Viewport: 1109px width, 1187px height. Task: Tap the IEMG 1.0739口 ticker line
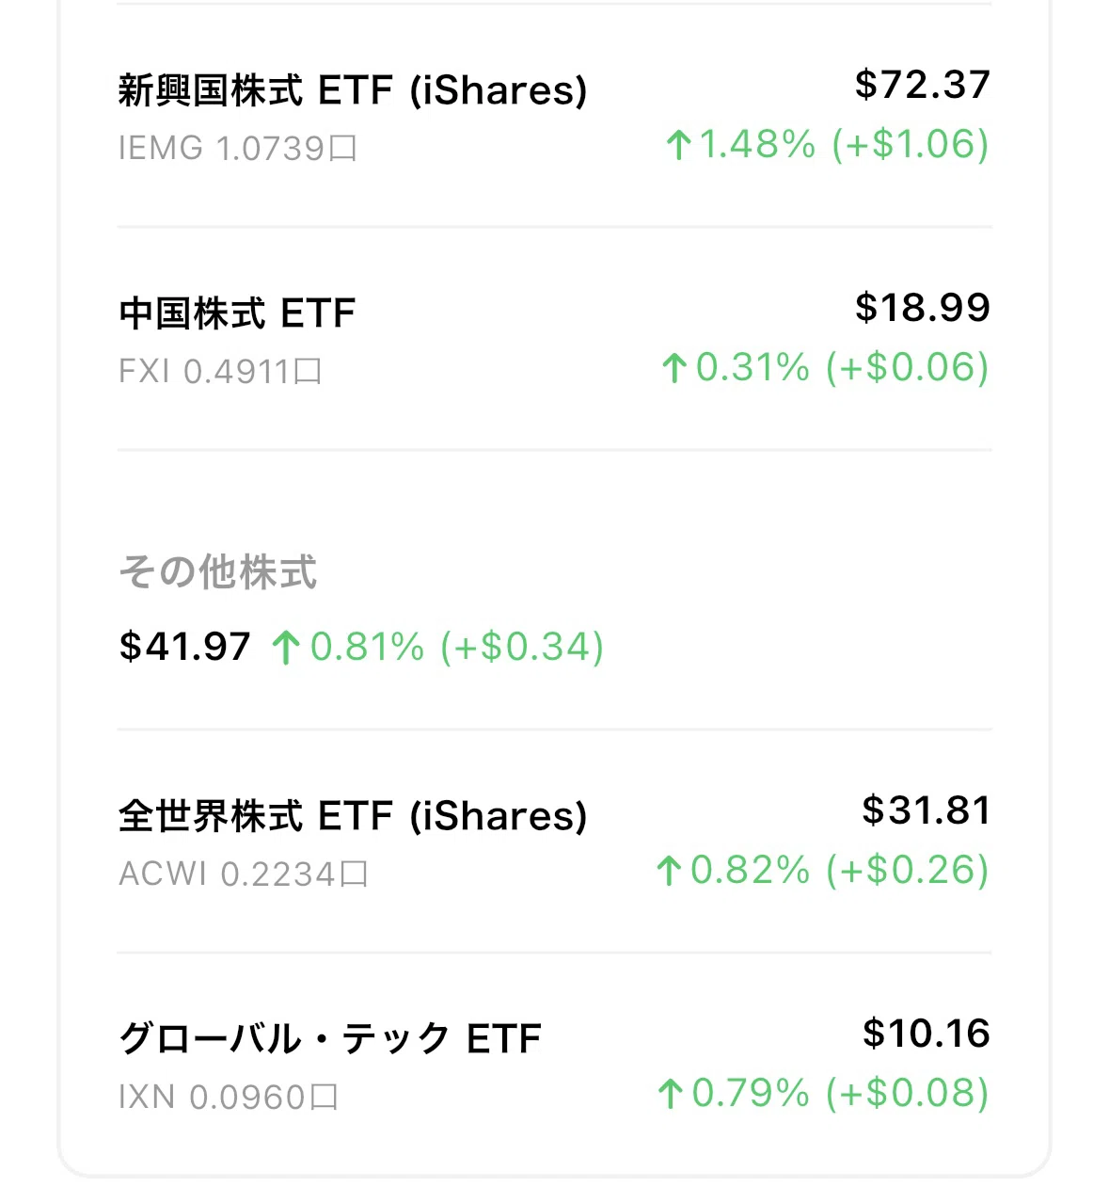(x=237, y=149)
